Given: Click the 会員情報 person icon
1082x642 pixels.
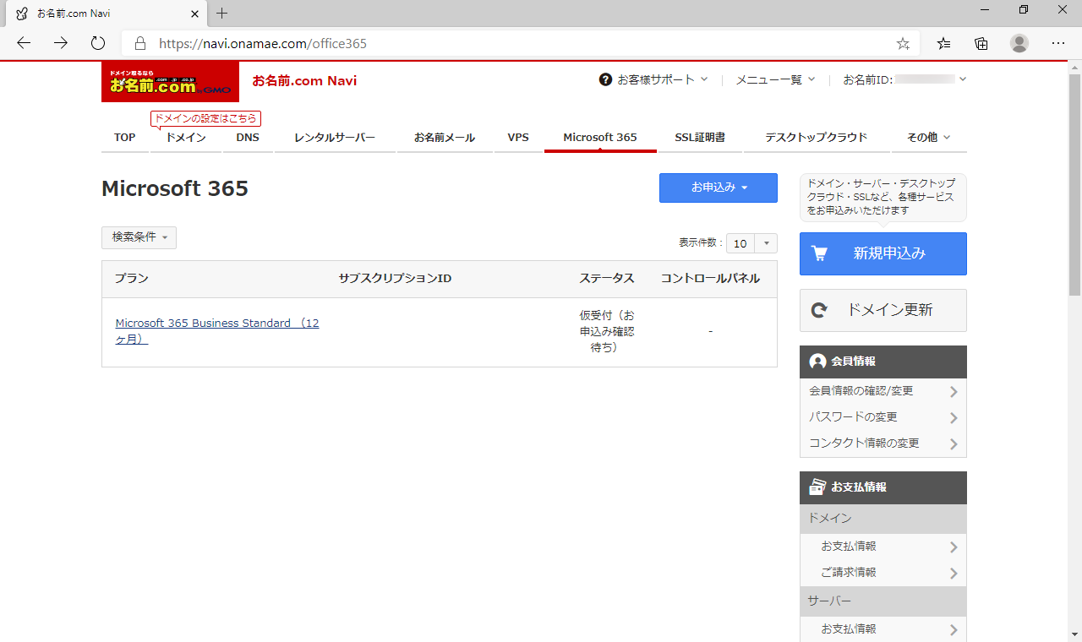Looking at the screenshot, I should pos(817,362).
